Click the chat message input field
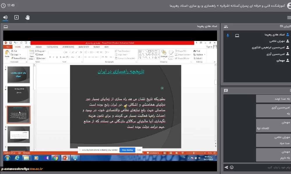 263,167
